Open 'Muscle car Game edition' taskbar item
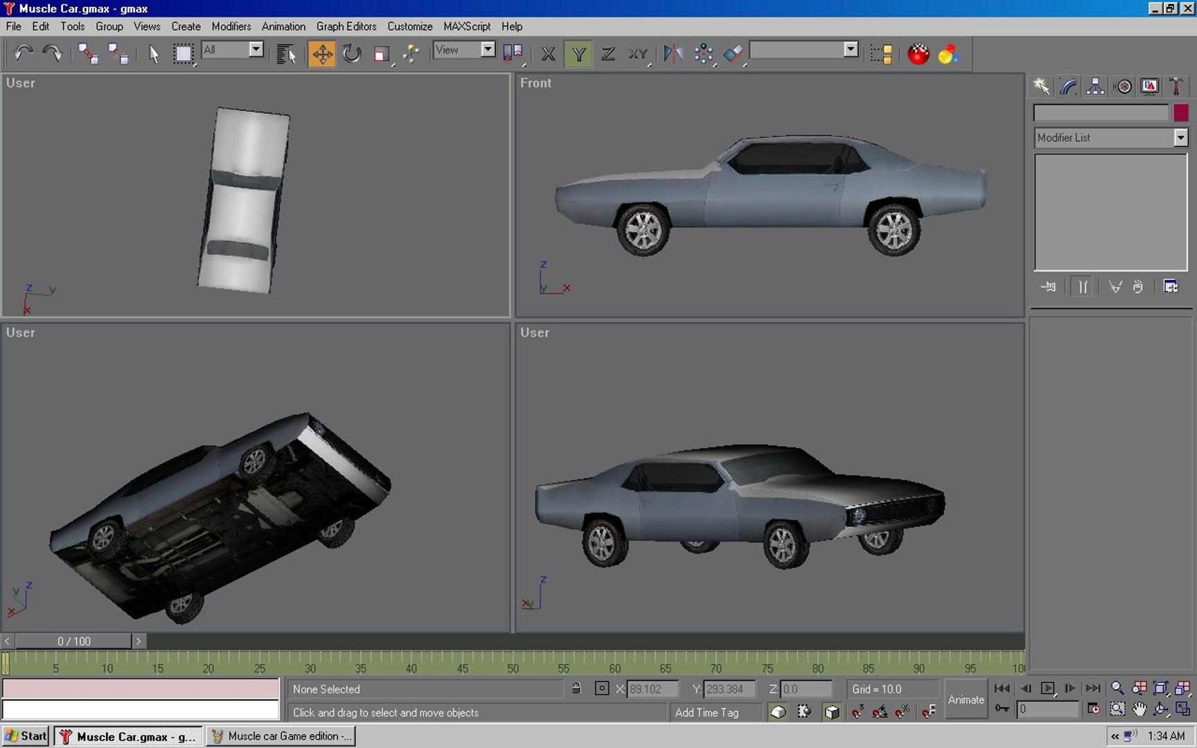The width and height of the screenshot is (1197, 748). pyautogui.click(x=281, y=736)
